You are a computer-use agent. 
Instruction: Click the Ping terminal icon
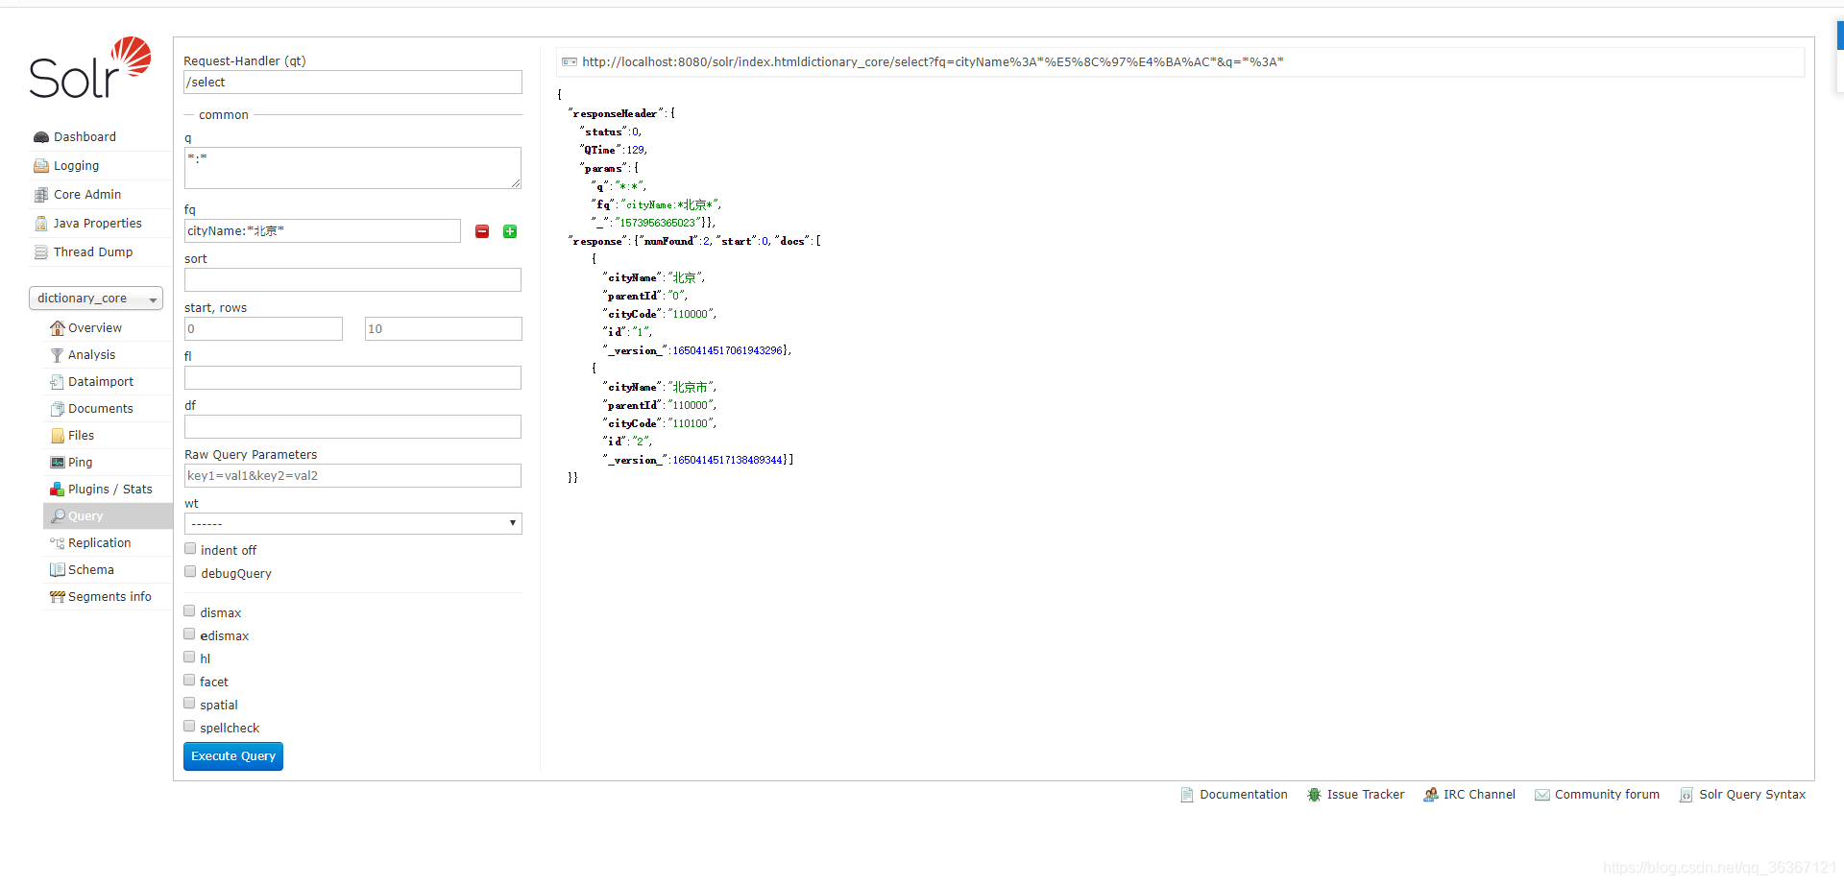point(58,463)
